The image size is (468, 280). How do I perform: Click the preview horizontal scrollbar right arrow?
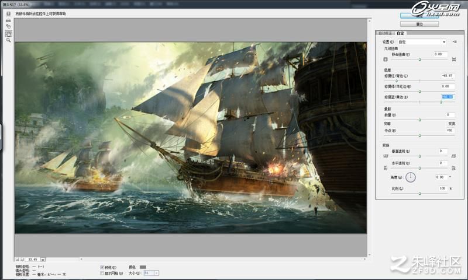364,259
